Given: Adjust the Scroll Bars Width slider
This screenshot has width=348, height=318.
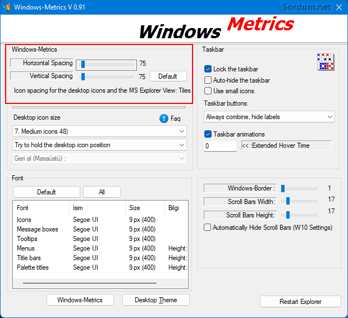Looking at the screenshot, I should [x=288, y=201].
